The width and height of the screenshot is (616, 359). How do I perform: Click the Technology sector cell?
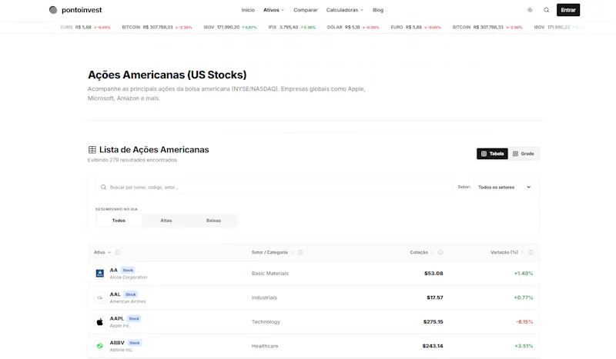[266, 322]
